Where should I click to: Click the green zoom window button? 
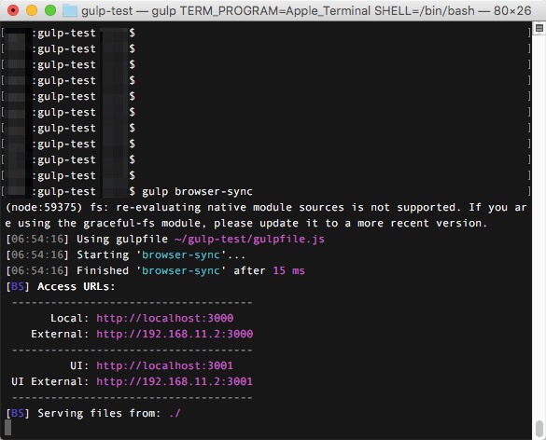click(50, 10)
